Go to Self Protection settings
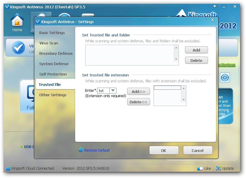Viewport: 246px width, 178px height. pyautogui.click(x=53, y=74)
